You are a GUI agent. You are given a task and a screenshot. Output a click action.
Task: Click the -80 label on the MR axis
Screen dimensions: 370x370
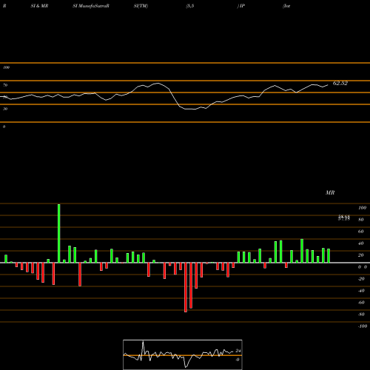(361, 314)
